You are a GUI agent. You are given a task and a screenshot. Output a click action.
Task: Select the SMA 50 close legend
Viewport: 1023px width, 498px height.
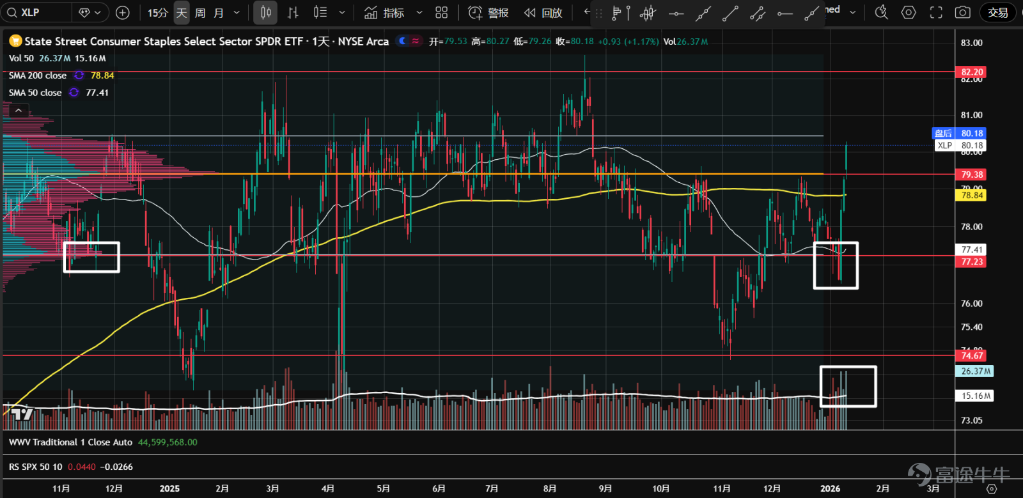tap(35, 93)
